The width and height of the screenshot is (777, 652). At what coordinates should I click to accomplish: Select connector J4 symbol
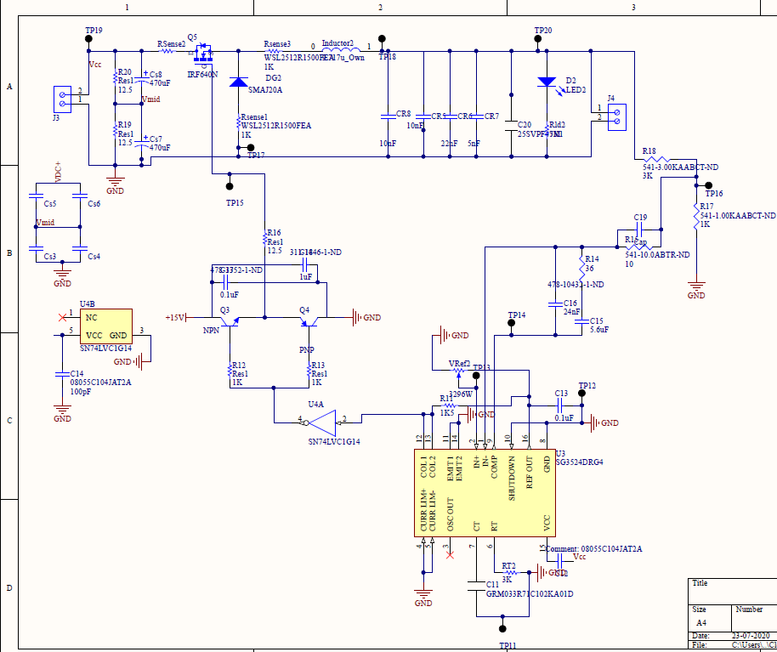pyautogui.click(x=615, y=117)
